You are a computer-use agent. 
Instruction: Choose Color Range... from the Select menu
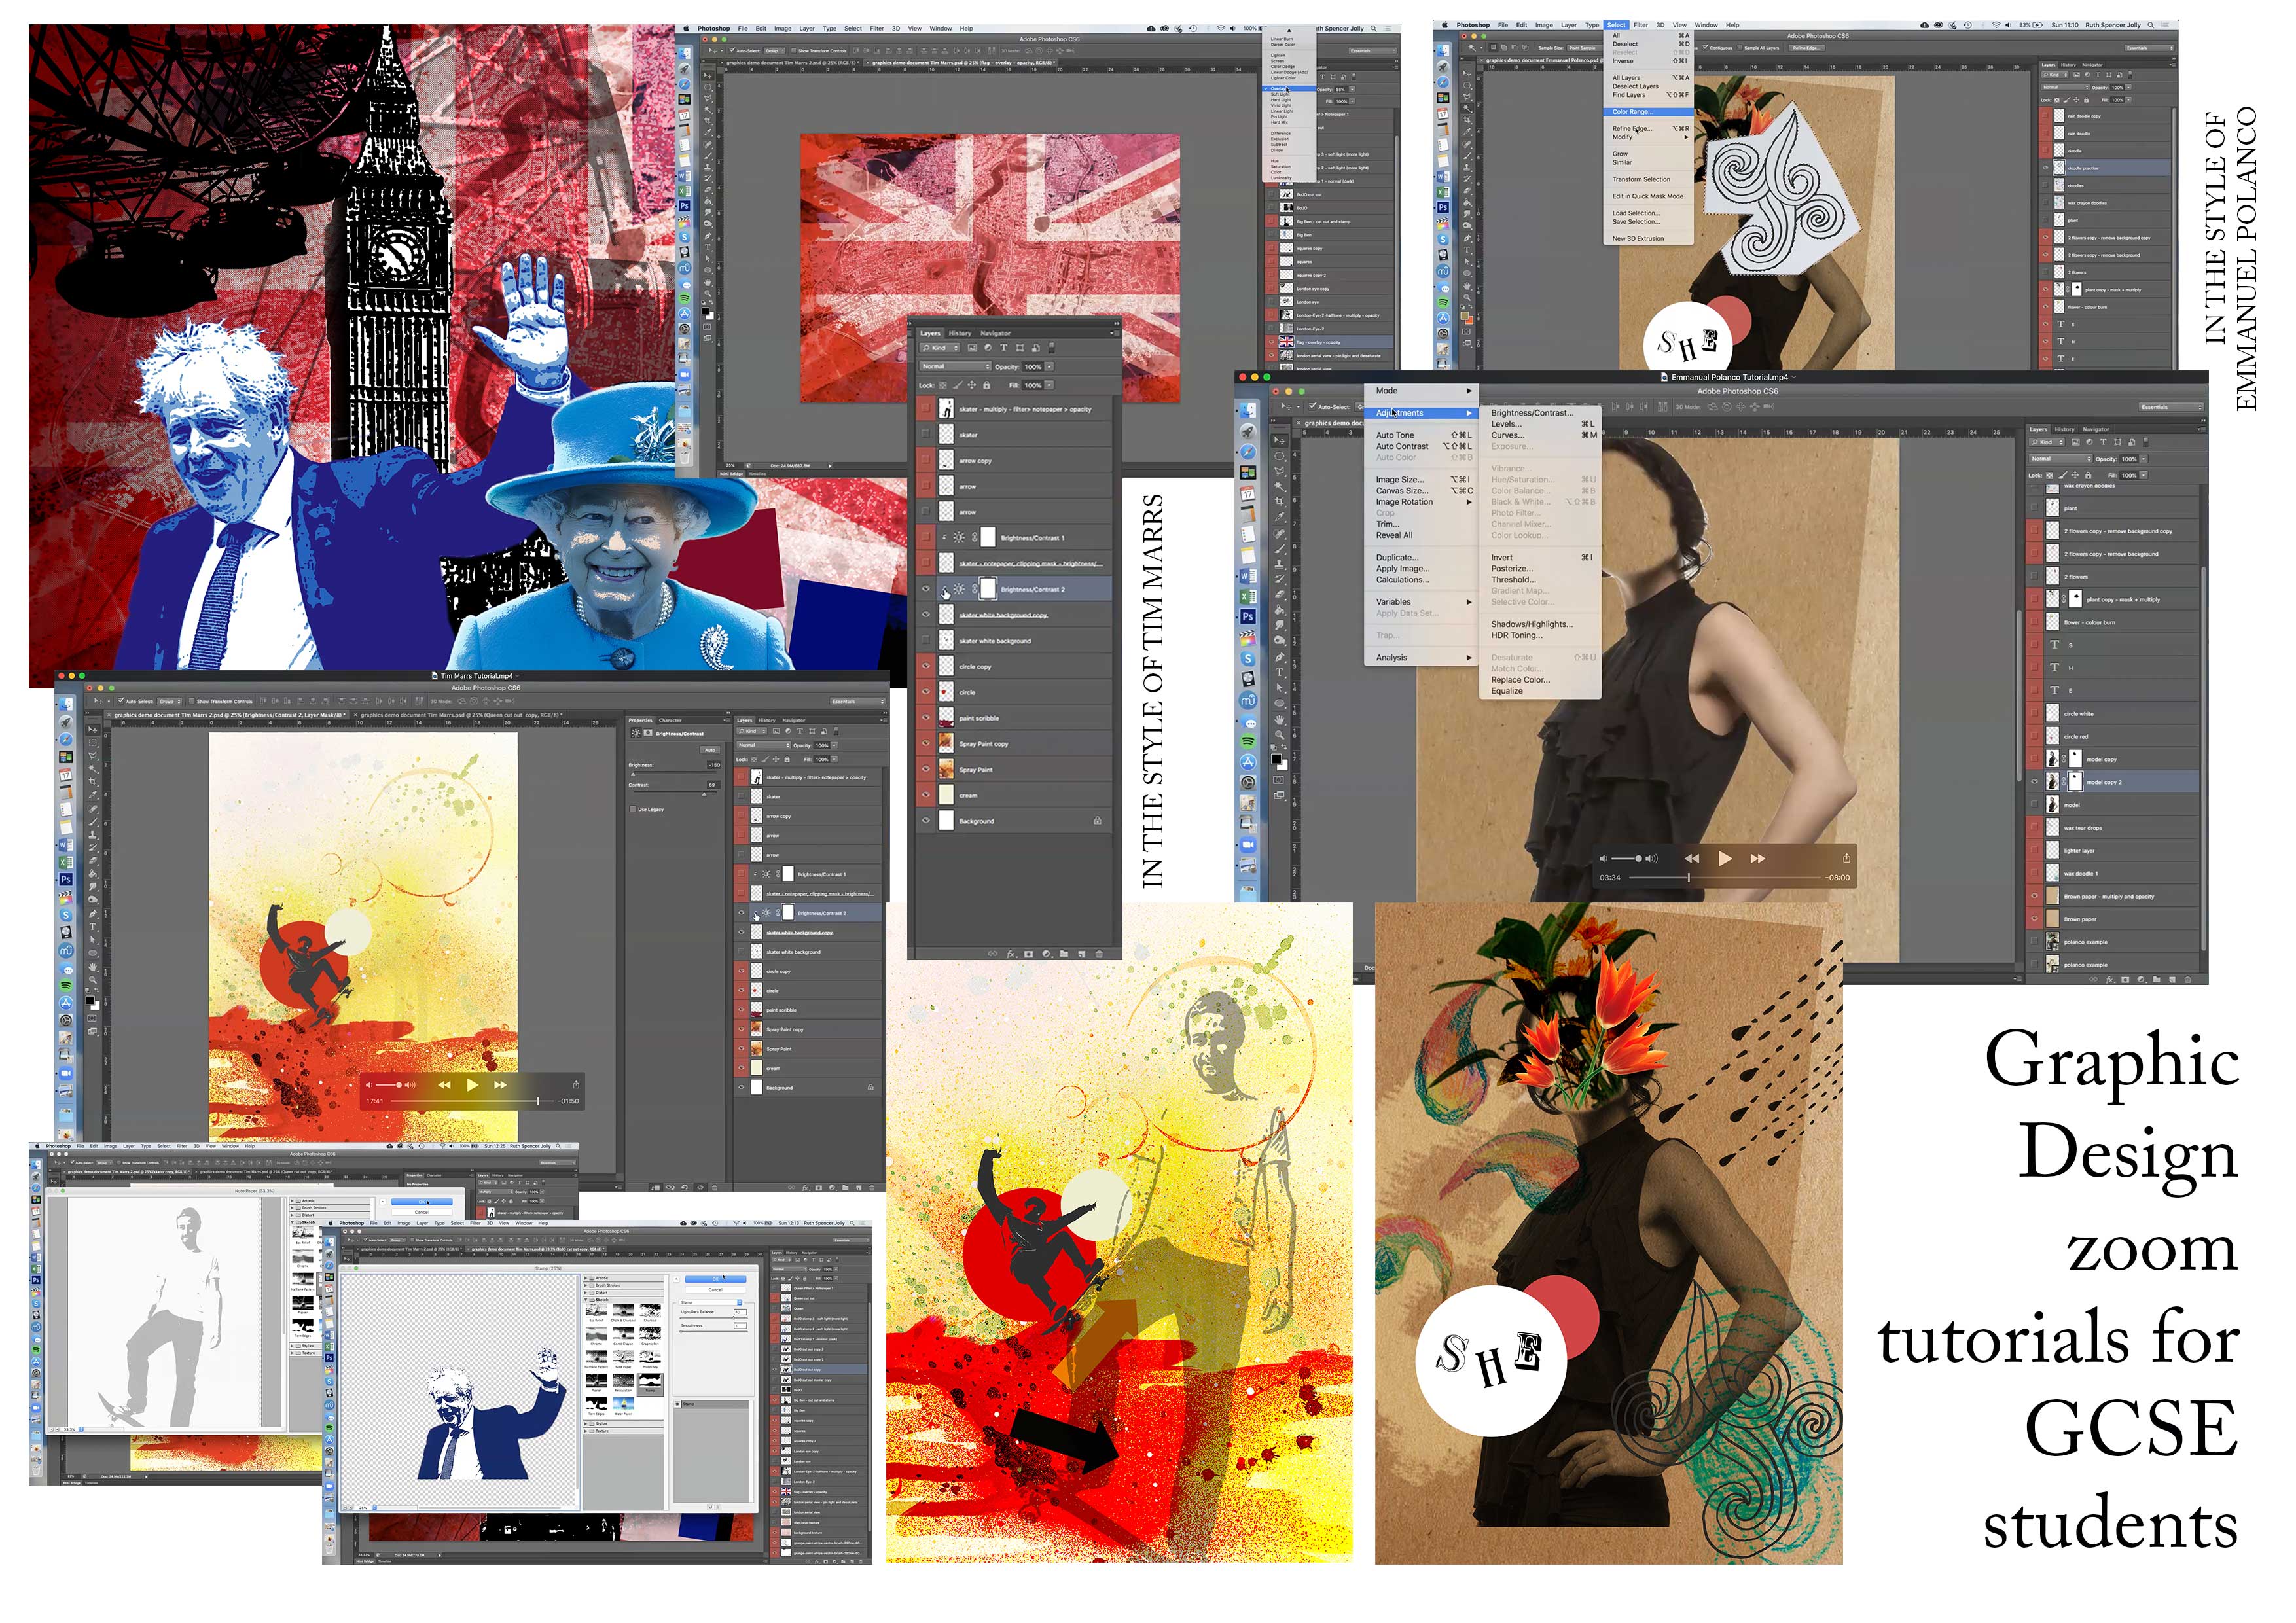coord(1648,112)
